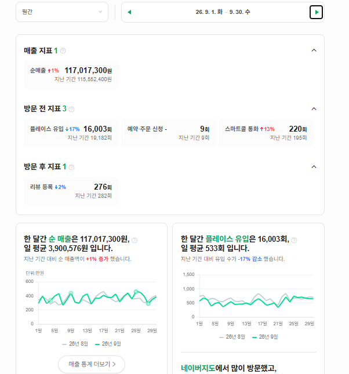
Task: Click the 지난 기간 282회 text
Action: pos(93,195)
